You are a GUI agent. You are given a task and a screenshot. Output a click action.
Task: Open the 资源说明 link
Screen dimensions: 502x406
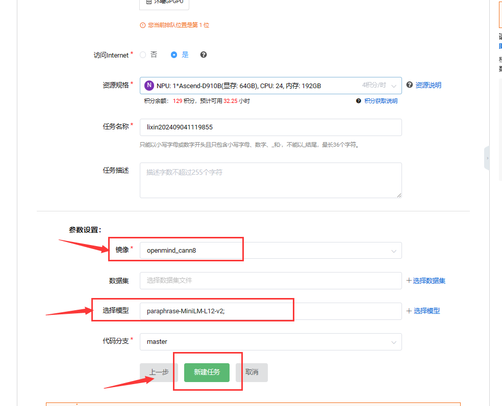pyautogui.click(x=428, y=85)
